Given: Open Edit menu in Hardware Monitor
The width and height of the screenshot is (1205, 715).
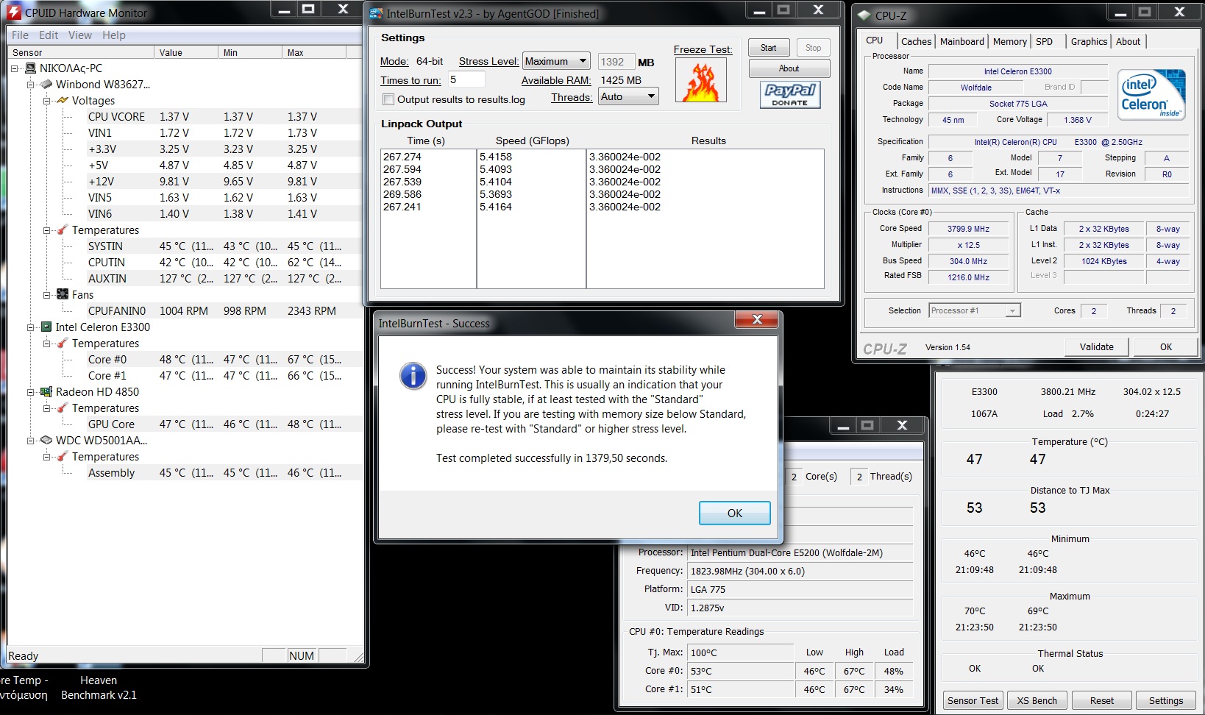Looking at the screenshot, I should (x=49, y=35).
